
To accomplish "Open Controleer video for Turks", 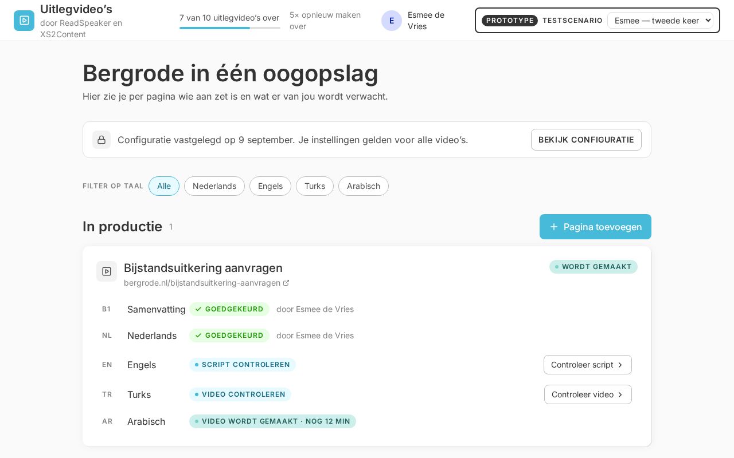I will 588,394.
